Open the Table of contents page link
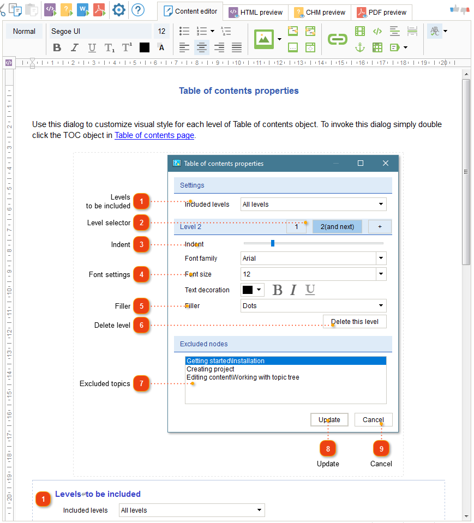474x523 pixels. (154, 135)
